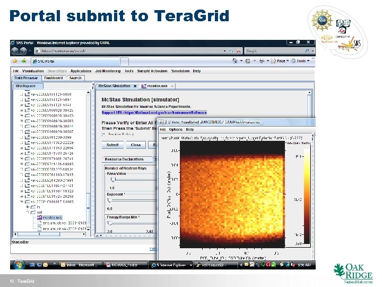Viewport: 382px width, 287px height.
Task: Click the Feeds icon in command bar
Action: click(248, 61)
